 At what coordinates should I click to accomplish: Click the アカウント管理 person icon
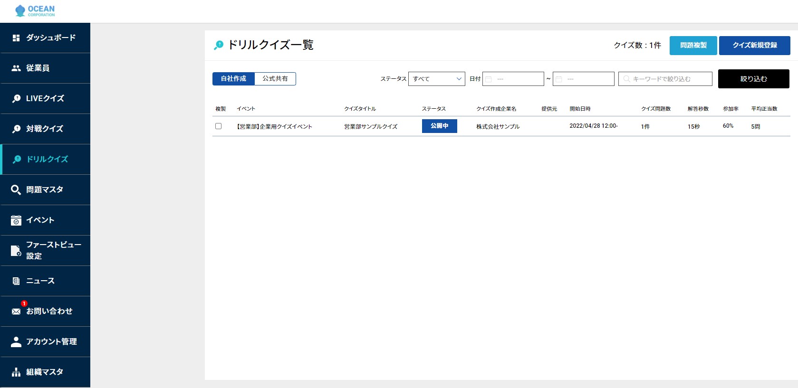point(16,342)
